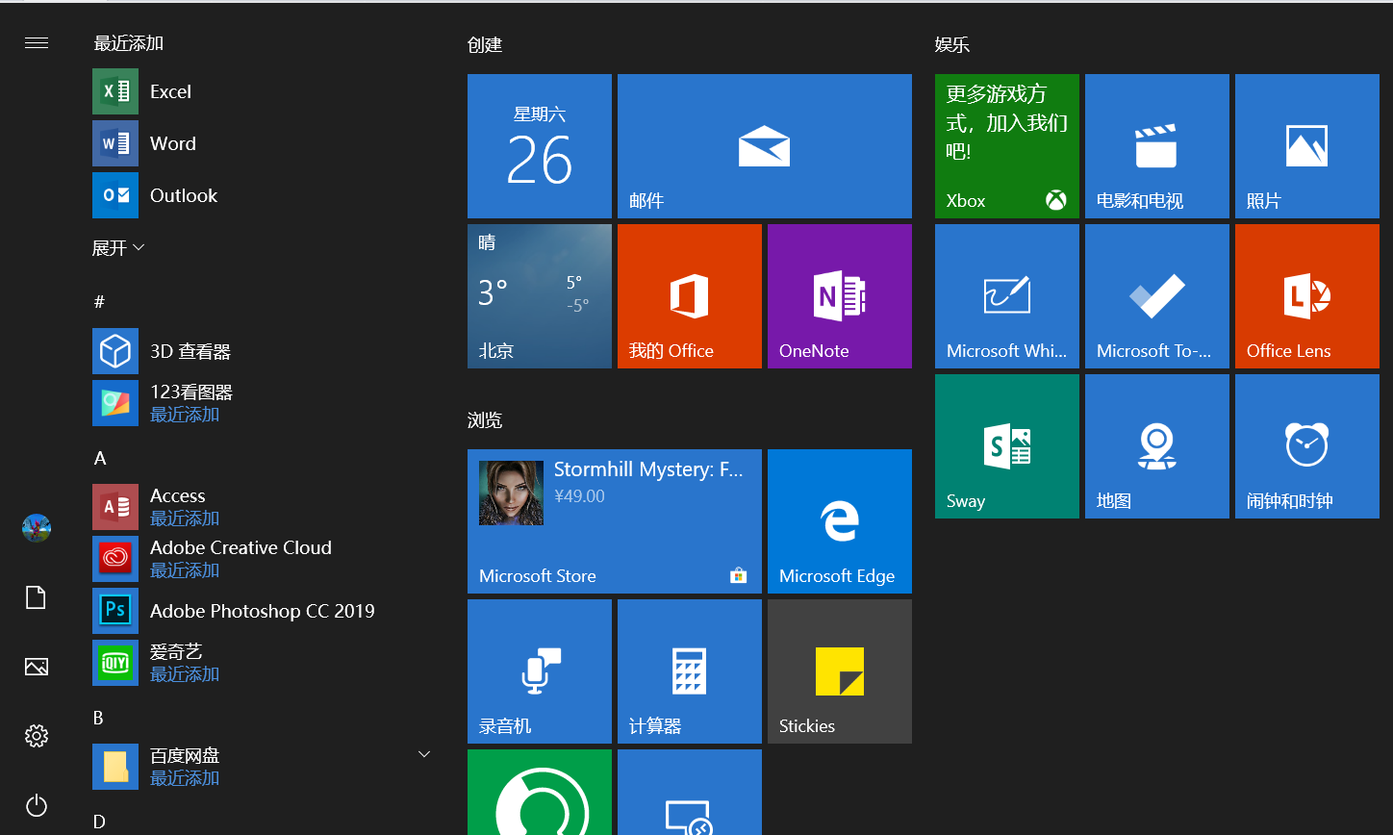Open Excel from recently added list
This screenshot has width=1393, height=835.
260,91
